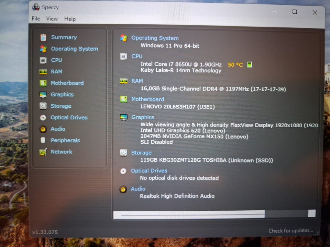Go to Operating System section in sidebar
The height and width of the screenshot is (247, 330).
tap(75, 49)
